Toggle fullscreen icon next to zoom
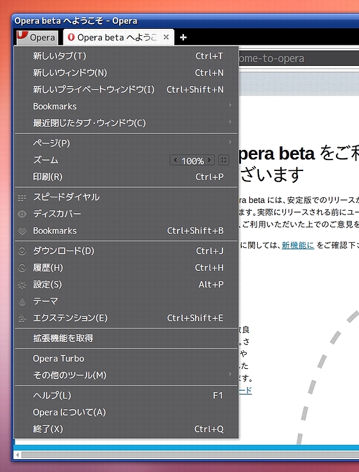 point(223,160)
